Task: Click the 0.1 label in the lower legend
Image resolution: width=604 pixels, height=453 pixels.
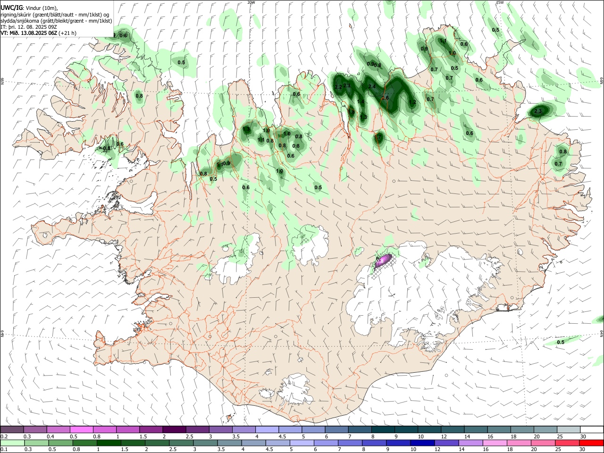Action: (x=4, y=450)
